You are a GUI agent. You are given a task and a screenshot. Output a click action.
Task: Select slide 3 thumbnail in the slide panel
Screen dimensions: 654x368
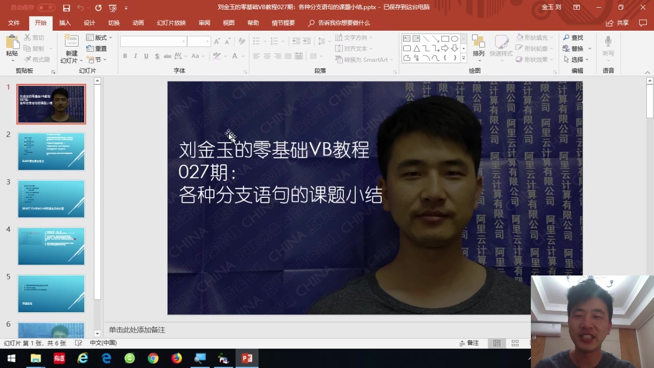51,199
